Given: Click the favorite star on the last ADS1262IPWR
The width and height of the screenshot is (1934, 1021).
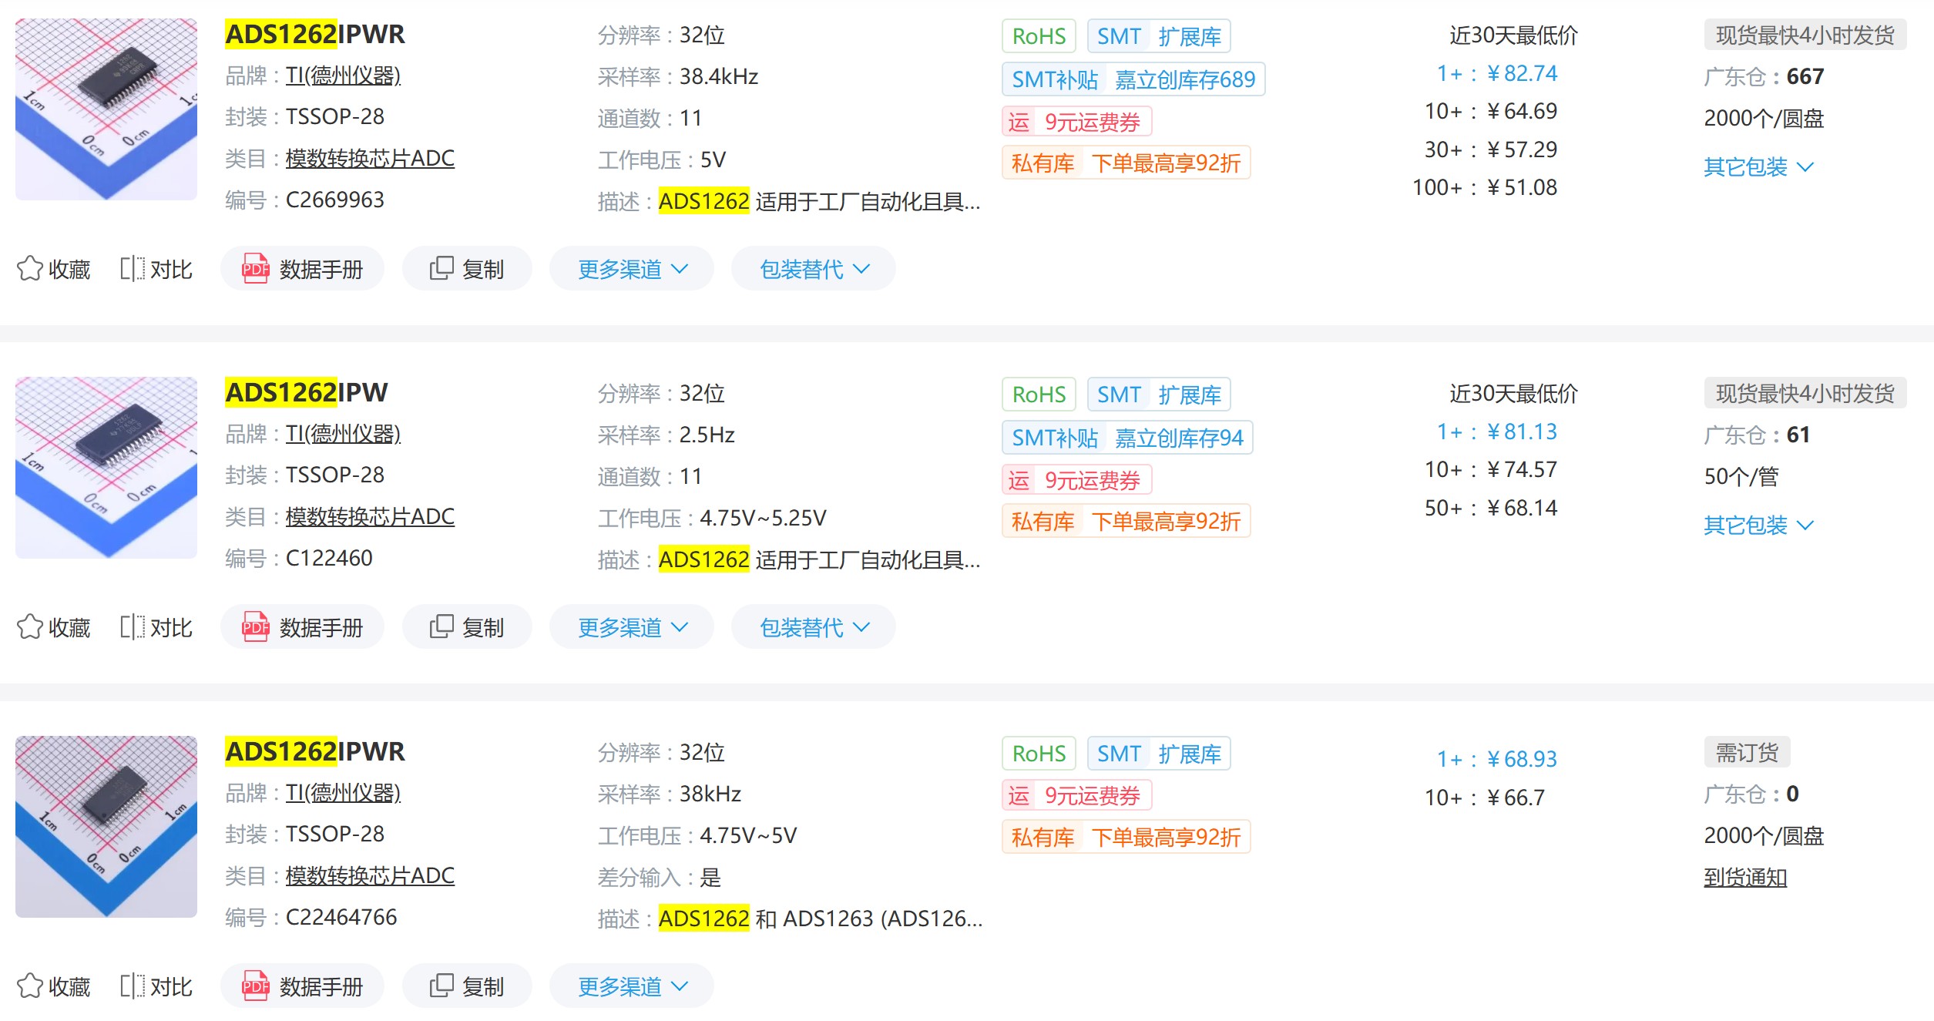Looking at the screenshot, I should pyautogui.click(x=29, y=985).
